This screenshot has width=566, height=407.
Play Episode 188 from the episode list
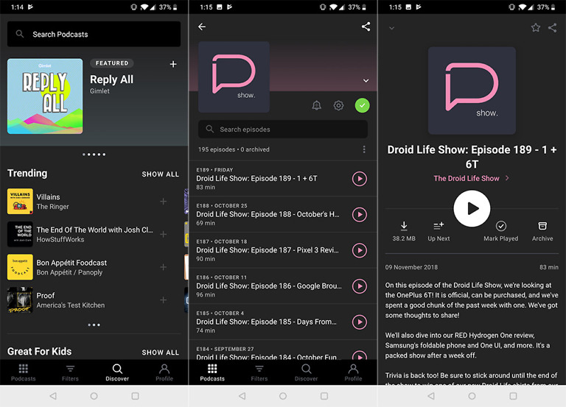coord(359,214)
